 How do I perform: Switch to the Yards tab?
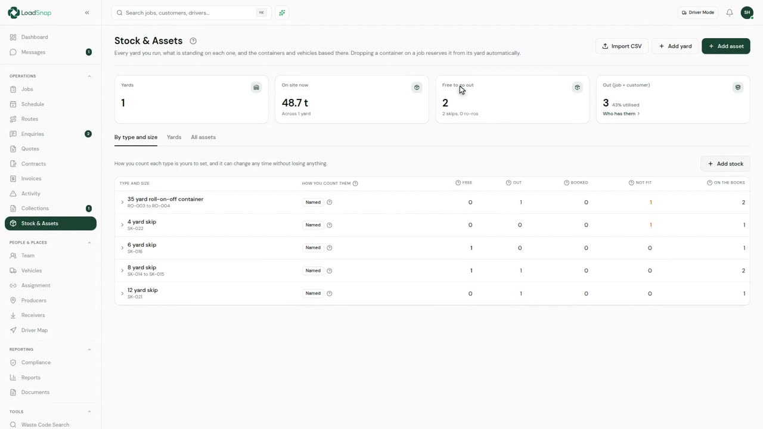point(174,137)
